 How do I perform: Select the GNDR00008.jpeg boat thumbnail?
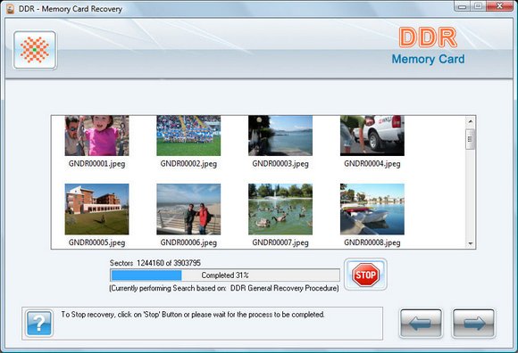coord(372,209)
